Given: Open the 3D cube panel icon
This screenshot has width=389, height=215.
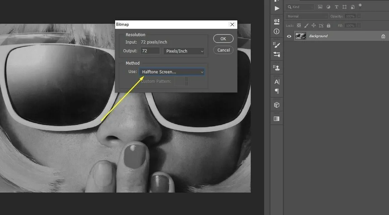Looking at the screenshot, I should [x=277, y=105].
